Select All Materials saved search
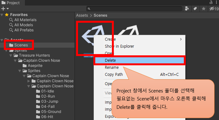The height and width of the screenshot is (120, 219). tap(25, 20)
